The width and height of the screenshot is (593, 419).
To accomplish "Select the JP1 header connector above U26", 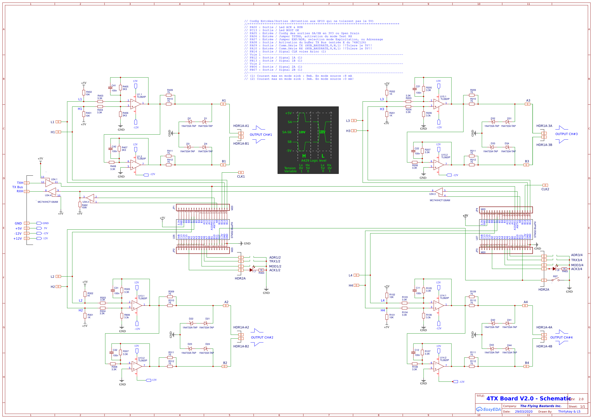I will pyautogui.click(x=203, y=208).
